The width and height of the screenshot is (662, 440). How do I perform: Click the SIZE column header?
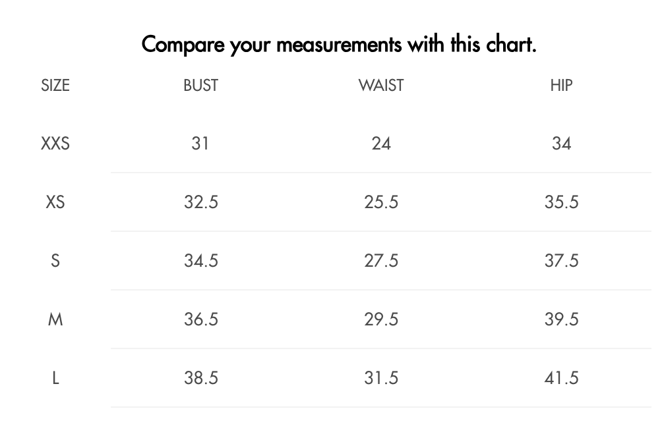pos(55,85)
